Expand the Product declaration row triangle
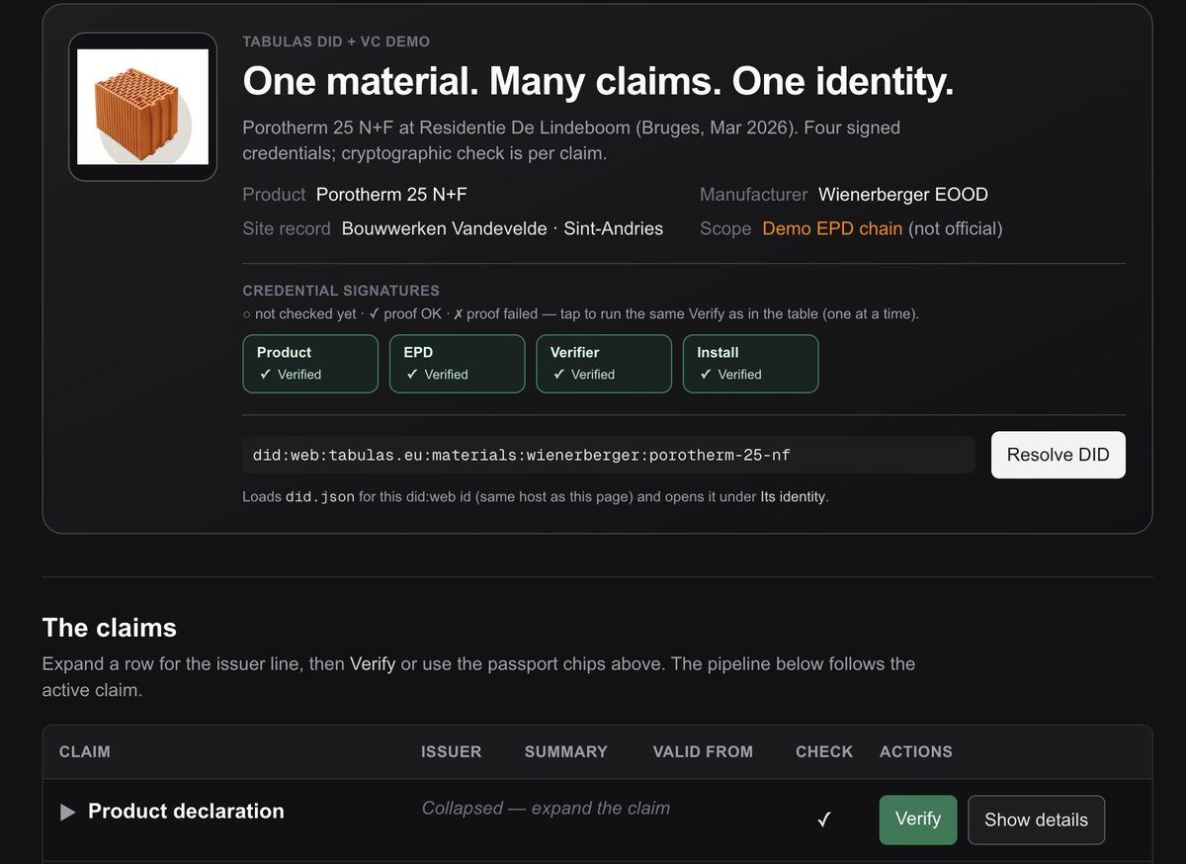The width and height of the screenshot is (1186, 864). point(67,812)
